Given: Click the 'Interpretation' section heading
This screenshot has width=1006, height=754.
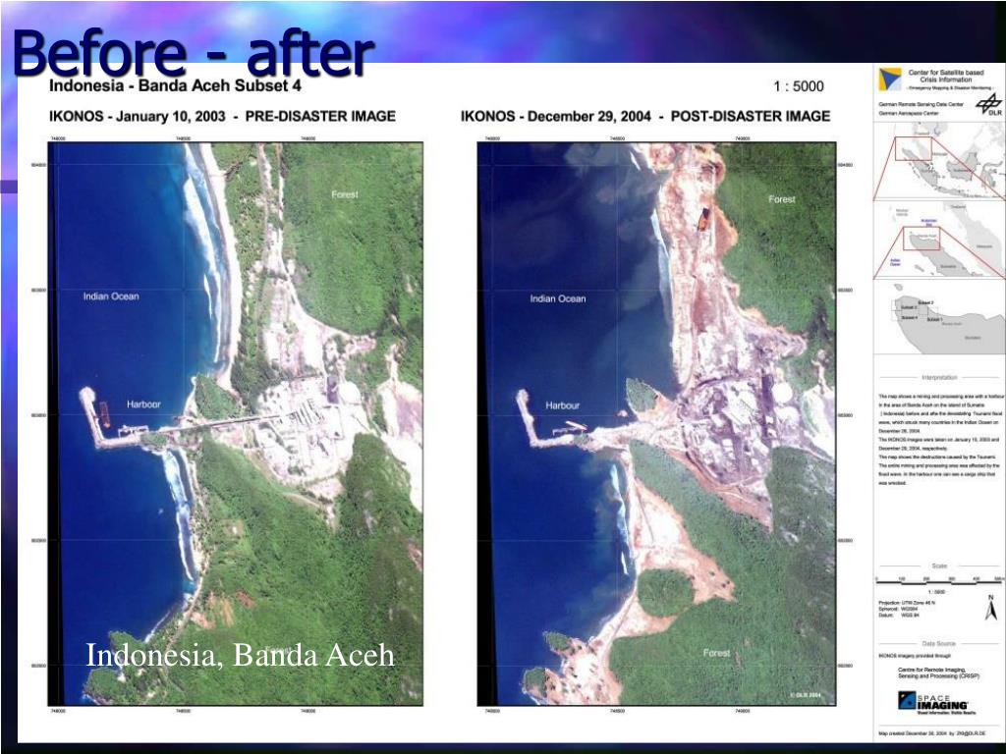Looking at the screenshot, I should tap(939, 378).
